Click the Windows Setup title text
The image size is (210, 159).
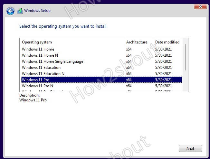click(37, 11)
